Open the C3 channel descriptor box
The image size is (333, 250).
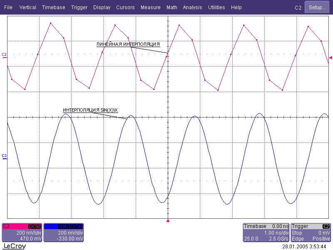click(x=63, y=232)
